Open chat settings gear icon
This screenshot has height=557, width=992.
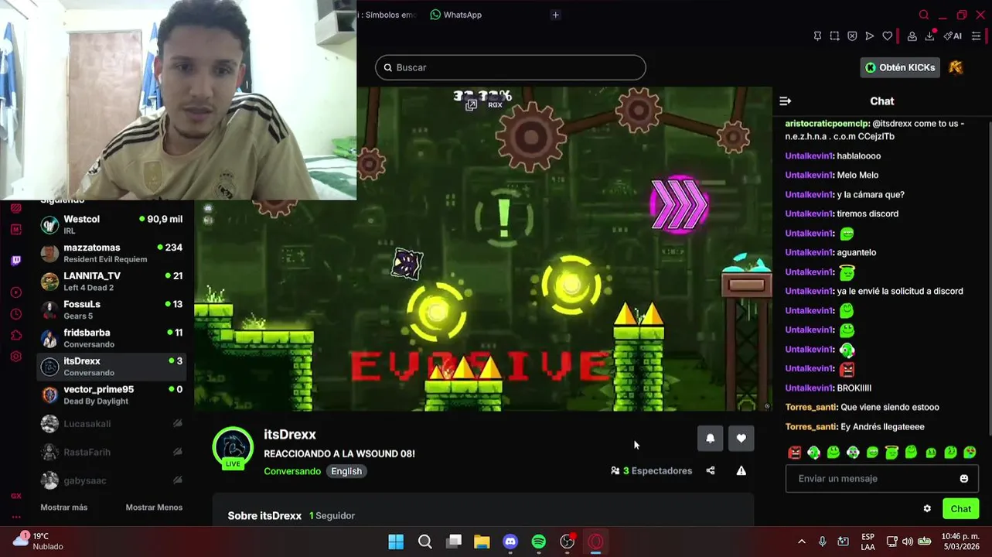coord(927,508)
